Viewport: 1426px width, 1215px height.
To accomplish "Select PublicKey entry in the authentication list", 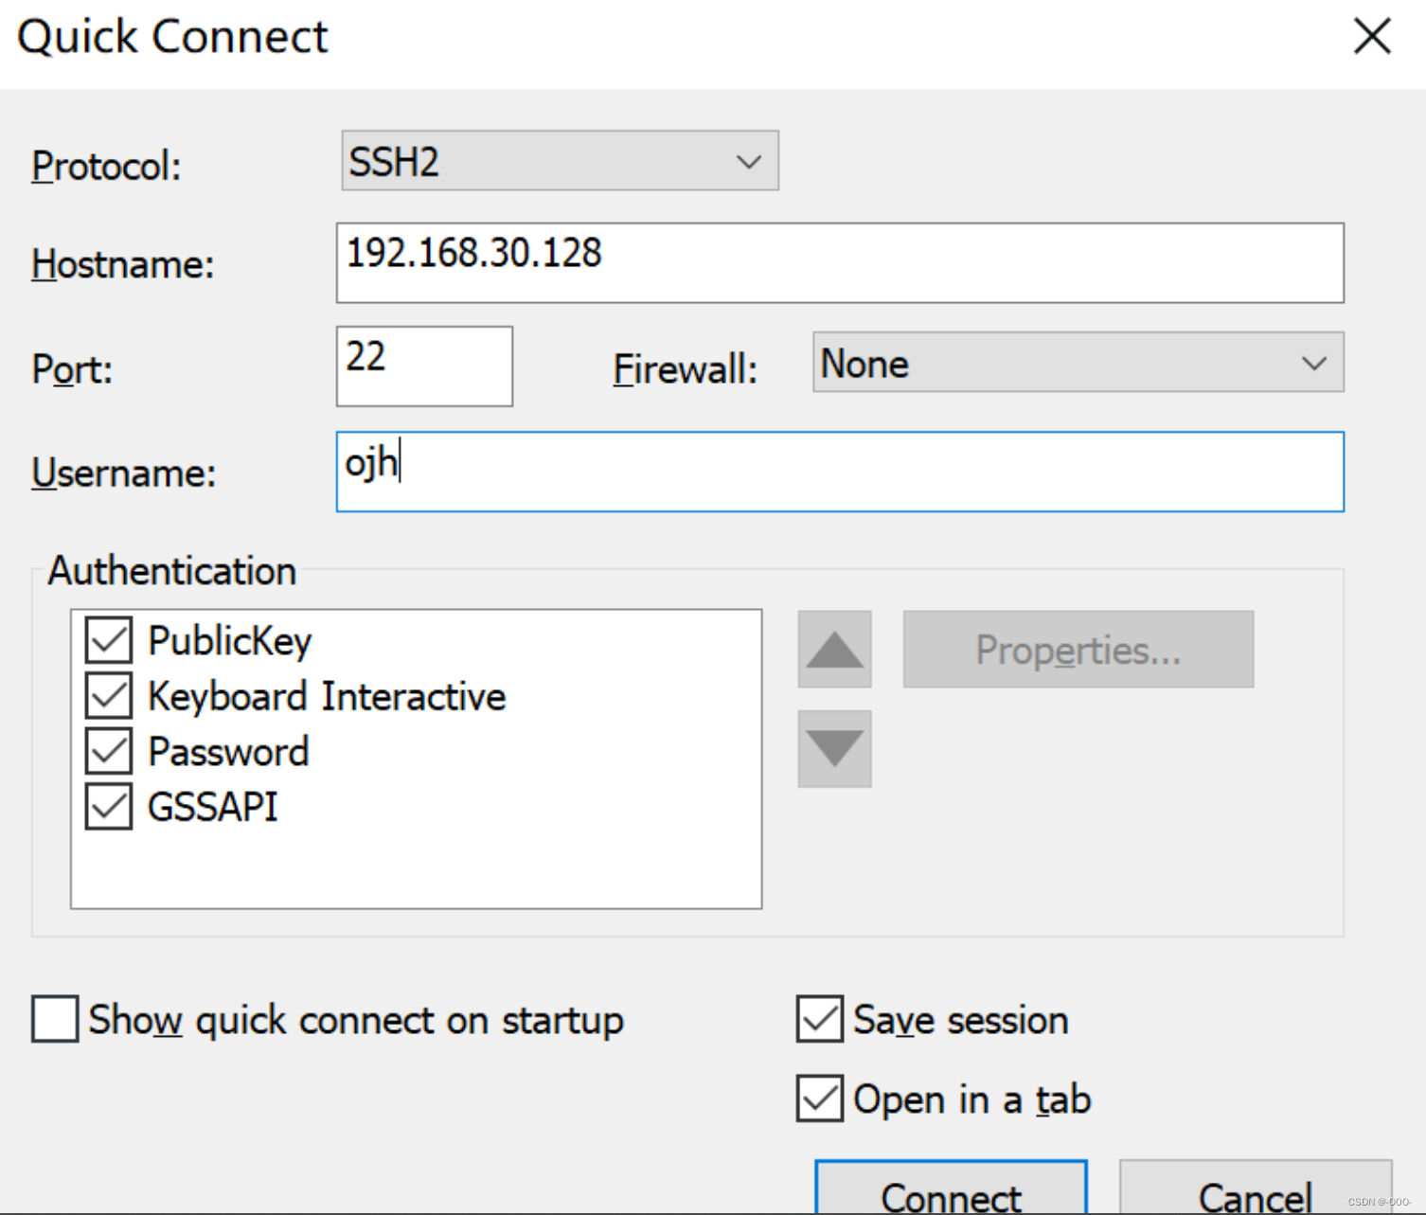I will (x=229, y=640).
